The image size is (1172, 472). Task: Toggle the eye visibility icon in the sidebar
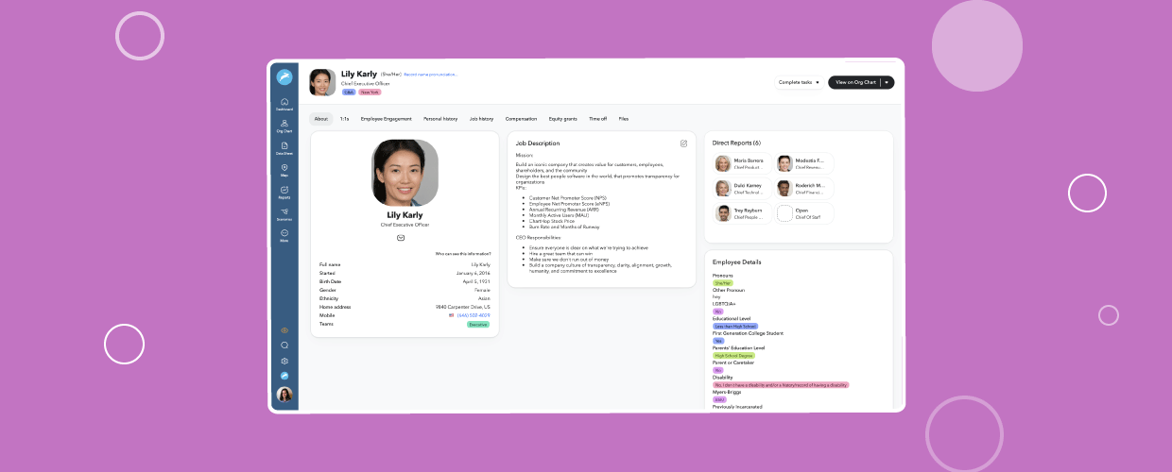(284, 329)
